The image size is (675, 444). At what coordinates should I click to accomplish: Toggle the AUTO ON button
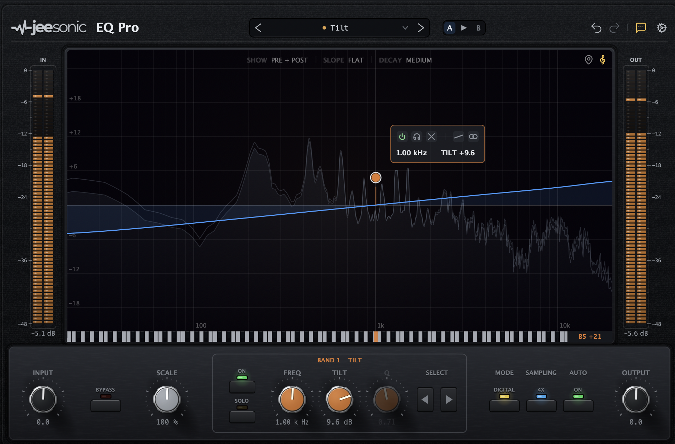pyautogui.click(x=578, y=405)
